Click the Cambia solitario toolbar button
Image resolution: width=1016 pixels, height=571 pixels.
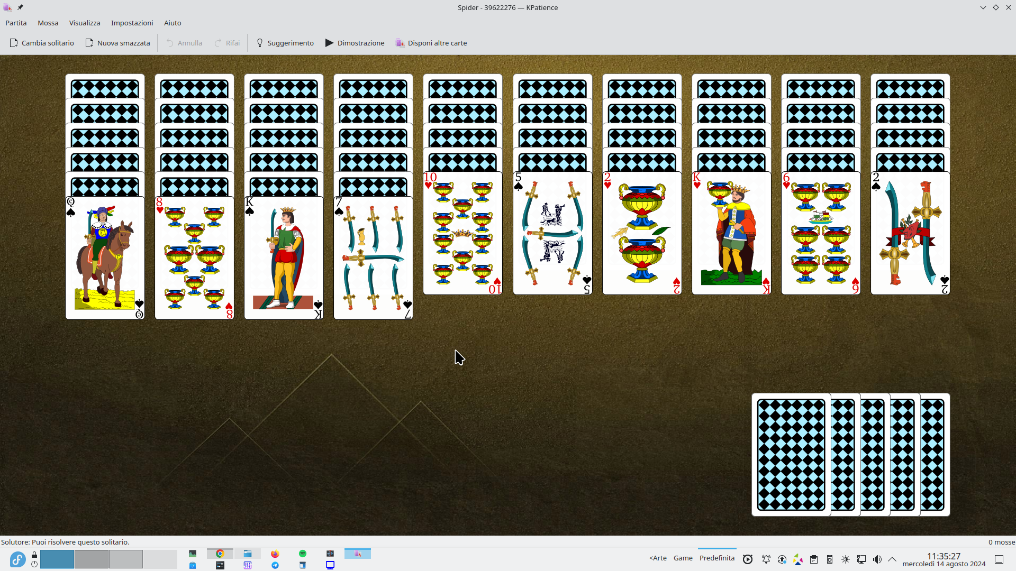(x=42, y=43)
